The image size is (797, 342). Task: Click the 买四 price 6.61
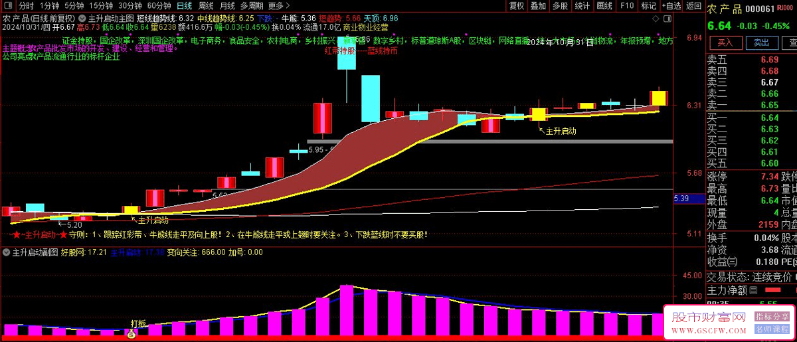click(769, 151)
